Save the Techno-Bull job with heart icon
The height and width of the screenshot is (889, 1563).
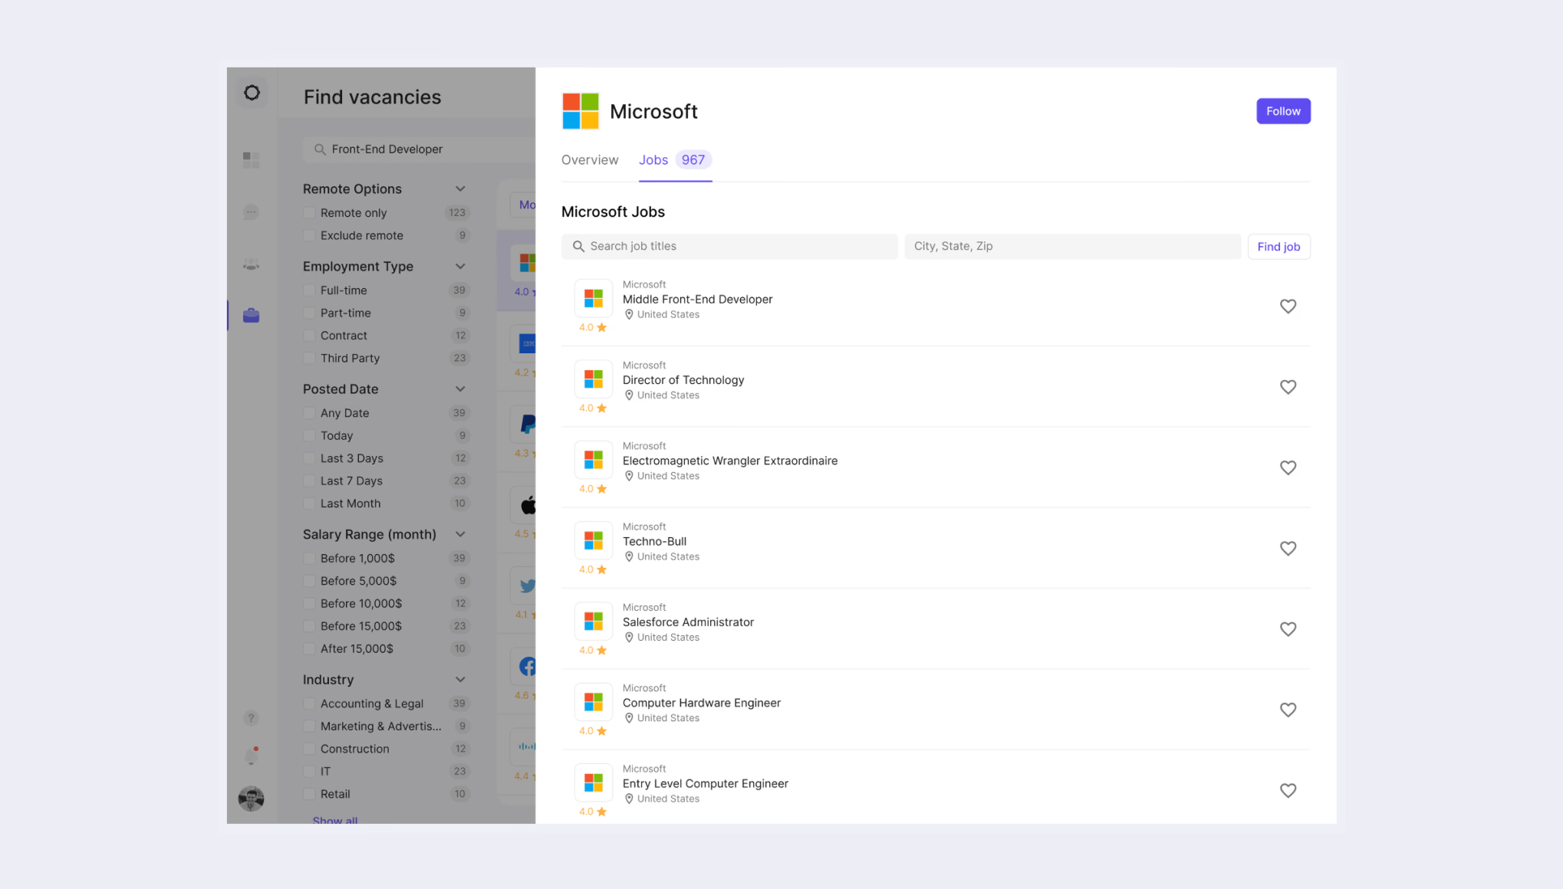(1288, 549)
